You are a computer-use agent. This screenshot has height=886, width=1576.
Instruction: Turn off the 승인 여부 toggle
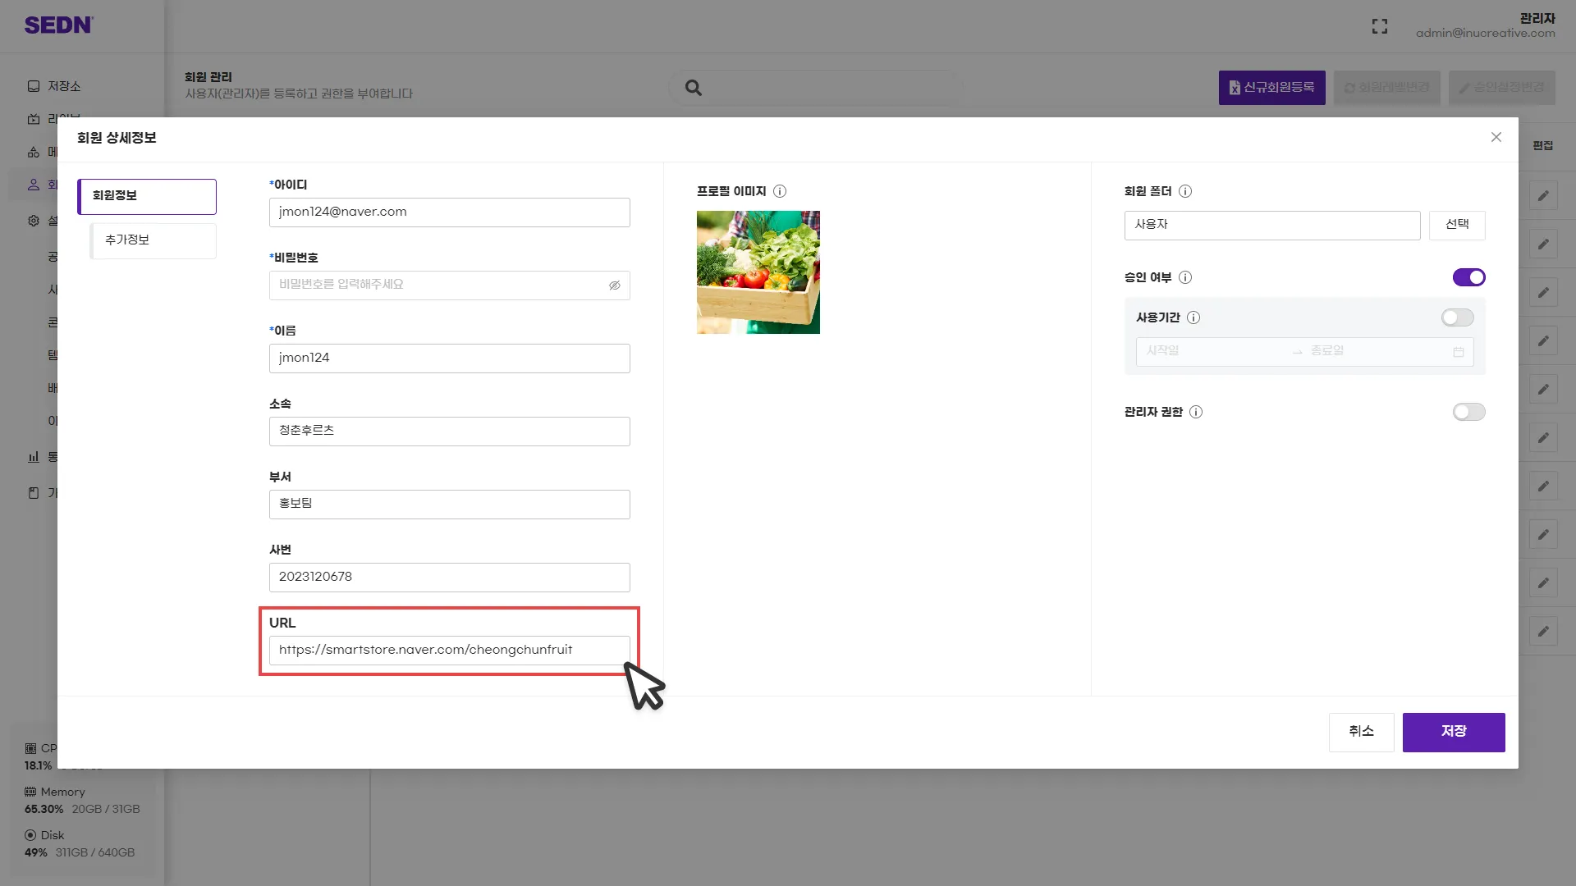[x=1468, y=277]
